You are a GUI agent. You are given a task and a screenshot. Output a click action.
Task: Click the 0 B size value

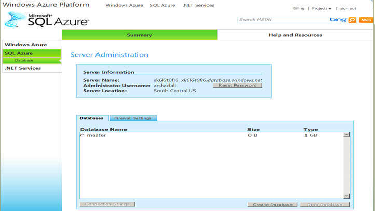pyautogui.click(x=253, y=135)
